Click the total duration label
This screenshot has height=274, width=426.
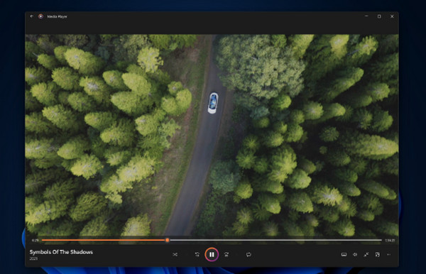click(390, 241)
